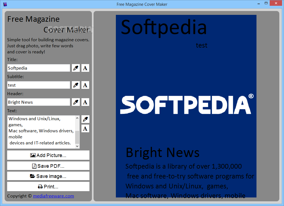Click inside the Title field containing Softpedia

pos(39,68)
